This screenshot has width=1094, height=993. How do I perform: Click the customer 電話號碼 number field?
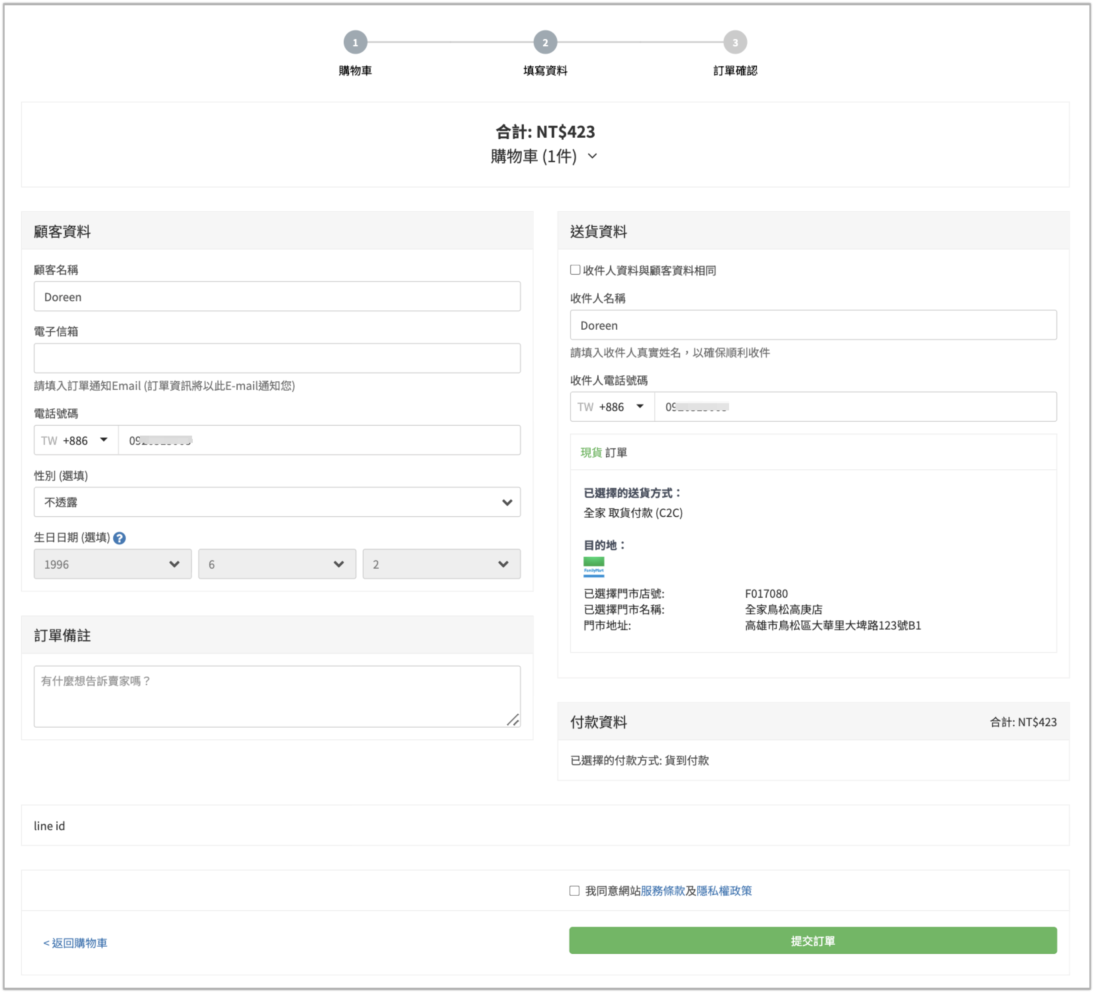pyautogui.click(x=320, y=440)
